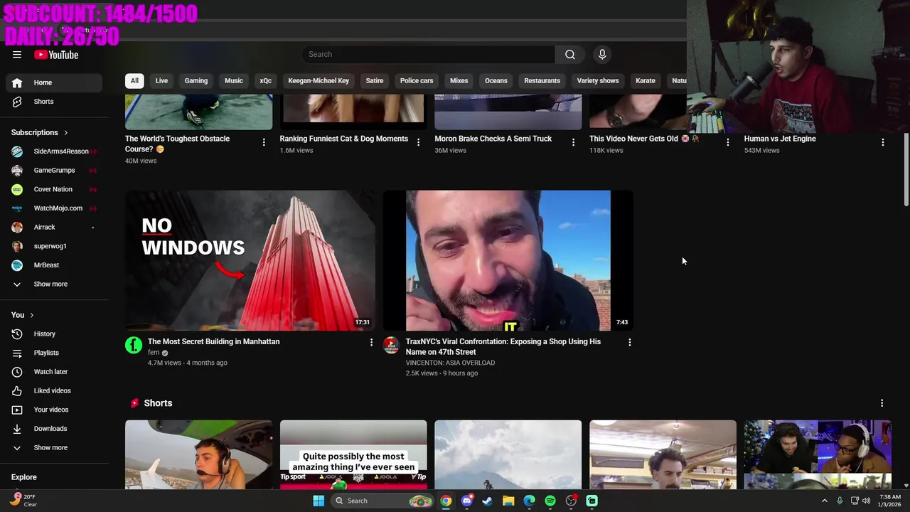This screenshot has height=512, width=910.
Task: Open Google Chrome from the taskbar
Action: [446, 501]
